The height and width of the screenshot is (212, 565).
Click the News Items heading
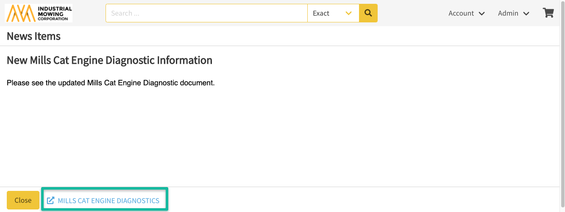pos(33,36)
